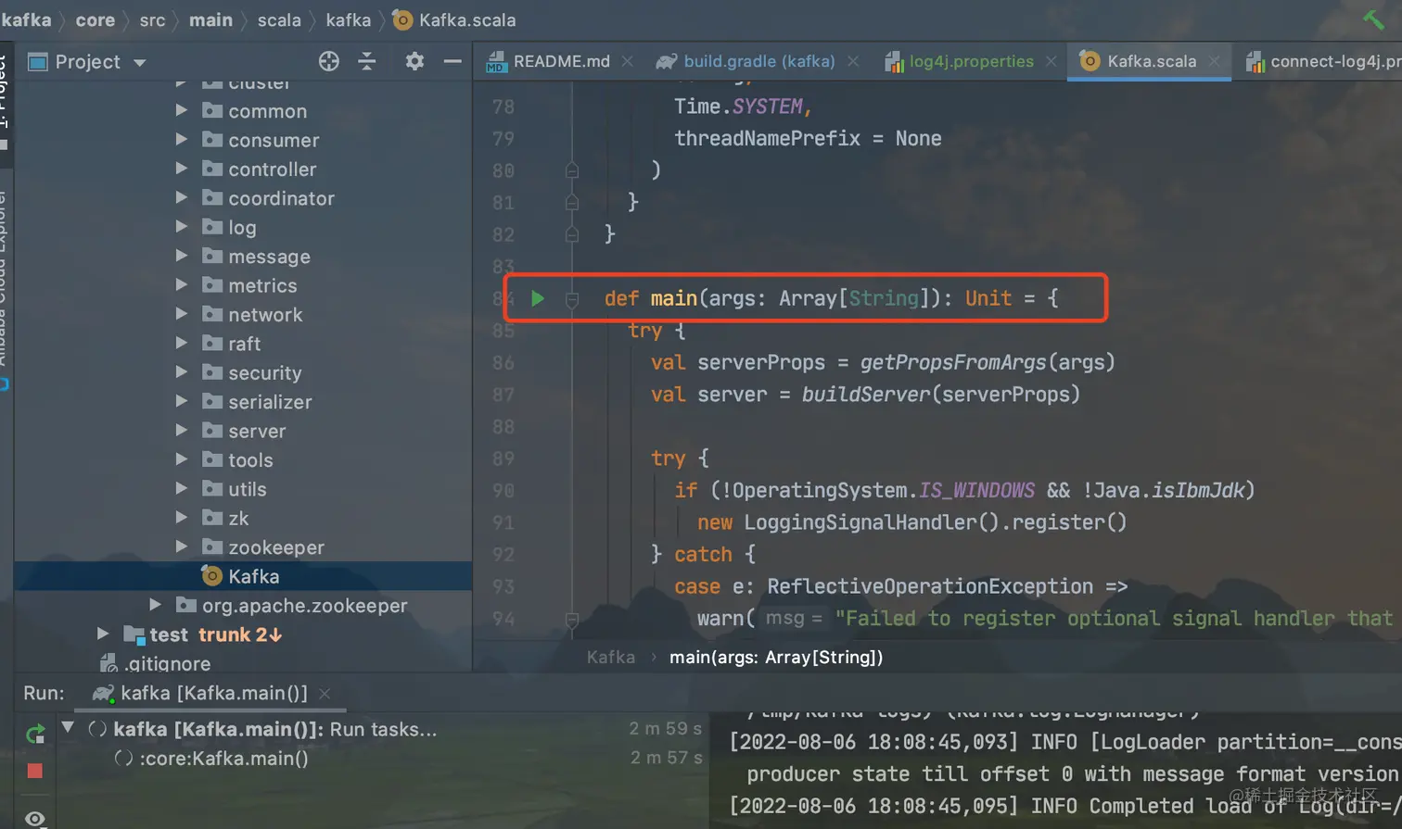Select the :core:Kafka.main() run task

click(x=223, y=758)
